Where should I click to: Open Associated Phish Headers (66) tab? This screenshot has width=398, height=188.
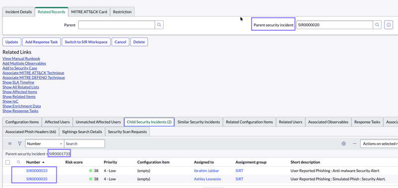tap(31, 132)
